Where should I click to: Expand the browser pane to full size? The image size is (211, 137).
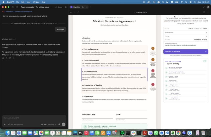click(x=204, y=7)
